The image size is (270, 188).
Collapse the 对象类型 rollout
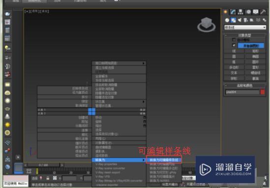click(x=244, y=35)
